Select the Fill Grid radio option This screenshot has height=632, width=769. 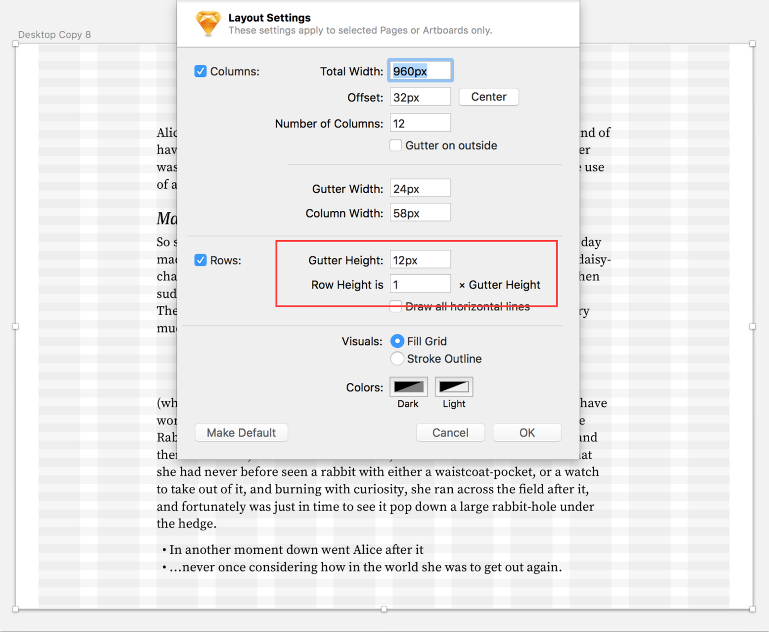pos(397,341)
